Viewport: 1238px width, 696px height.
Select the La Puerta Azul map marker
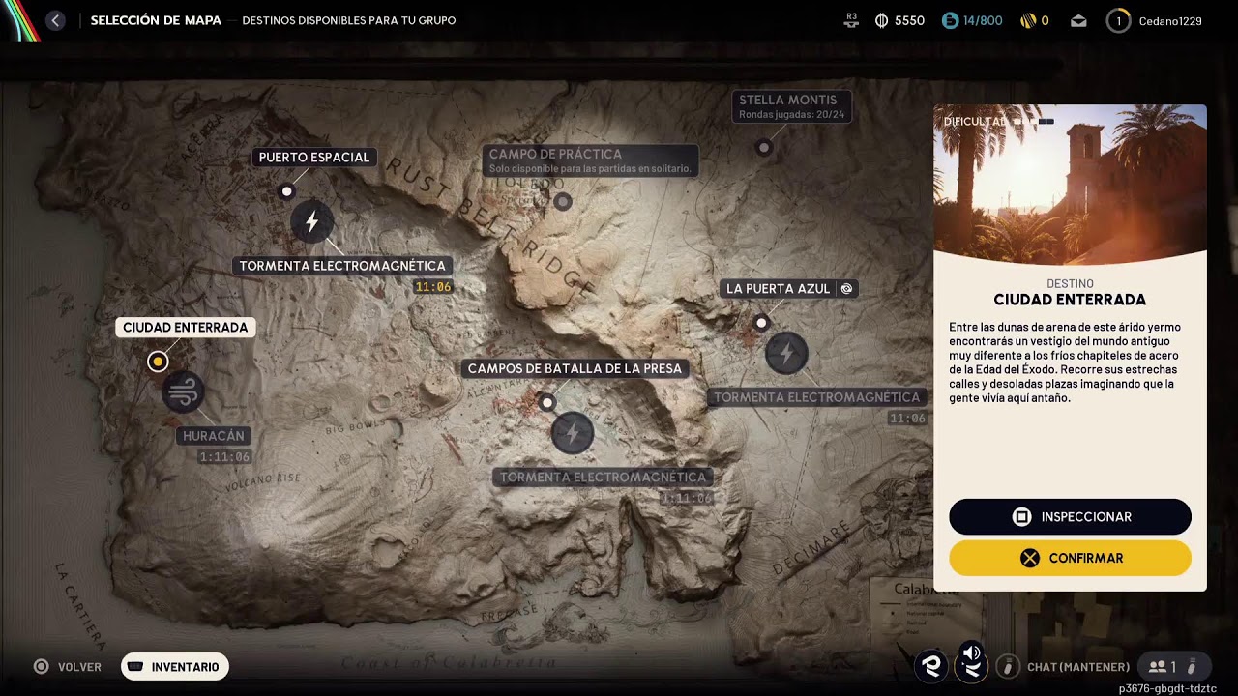click(761, 323)
